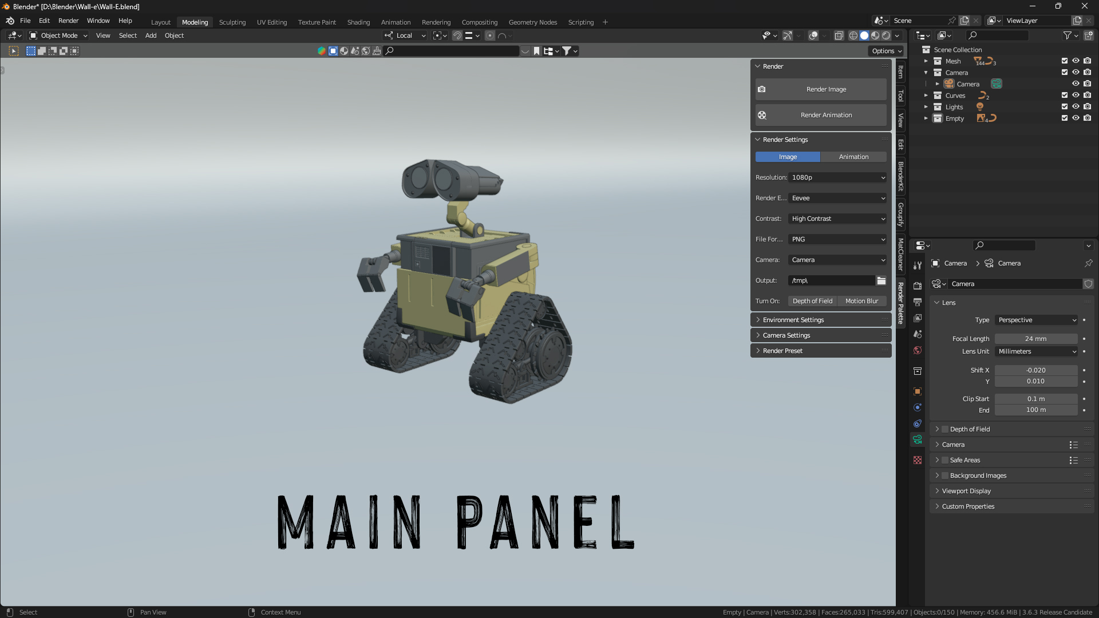Click the Render Image button
The width and height of the screenshot is (1099, 618).
821,89
